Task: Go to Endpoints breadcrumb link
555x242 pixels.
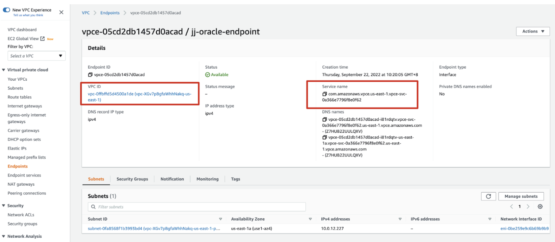Action: (x=110, y=13)
